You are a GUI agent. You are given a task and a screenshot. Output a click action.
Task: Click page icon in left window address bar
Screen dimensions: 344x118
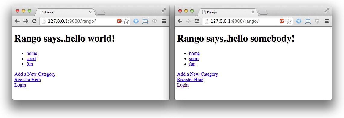(x=44, y=21)
